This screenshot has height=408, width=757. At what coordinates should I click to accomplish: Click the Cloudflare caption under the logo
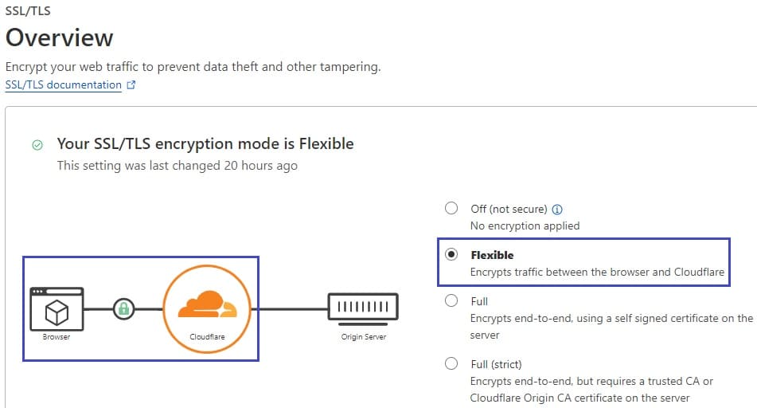click(207, 337)
